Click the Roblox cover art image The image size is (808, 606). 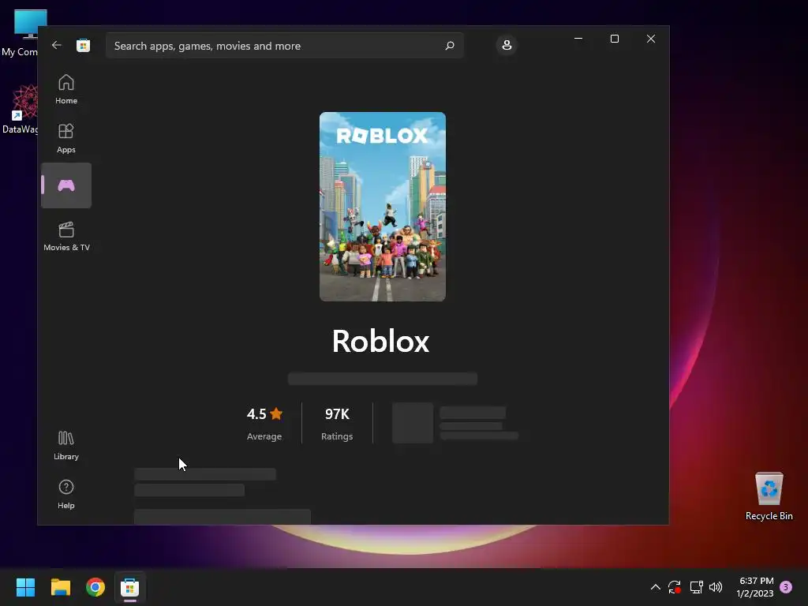pyautogui.click(x=383, y=207)
